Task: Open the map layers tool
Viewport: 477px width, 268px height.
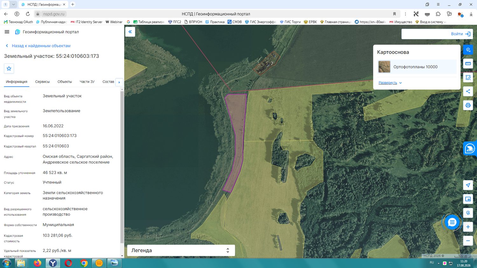Action: click(468, 50)
